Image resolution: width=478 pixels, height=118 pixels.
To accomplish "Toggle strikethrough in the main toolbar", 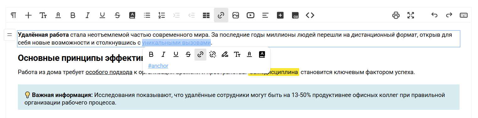I will [117, 15].
